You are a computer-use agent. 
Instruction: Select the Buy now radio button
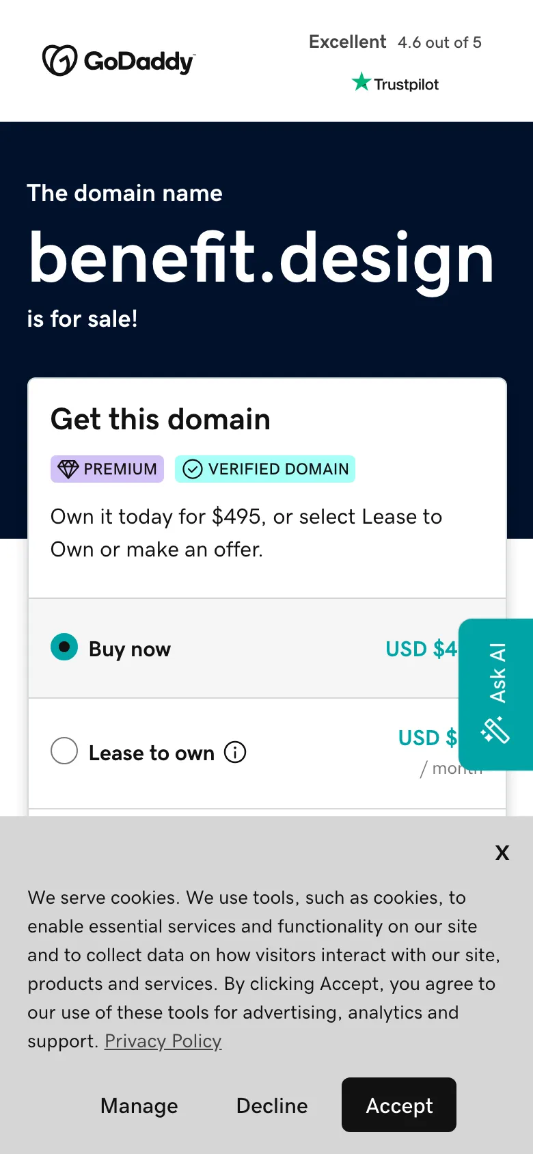tap(64, 647)
